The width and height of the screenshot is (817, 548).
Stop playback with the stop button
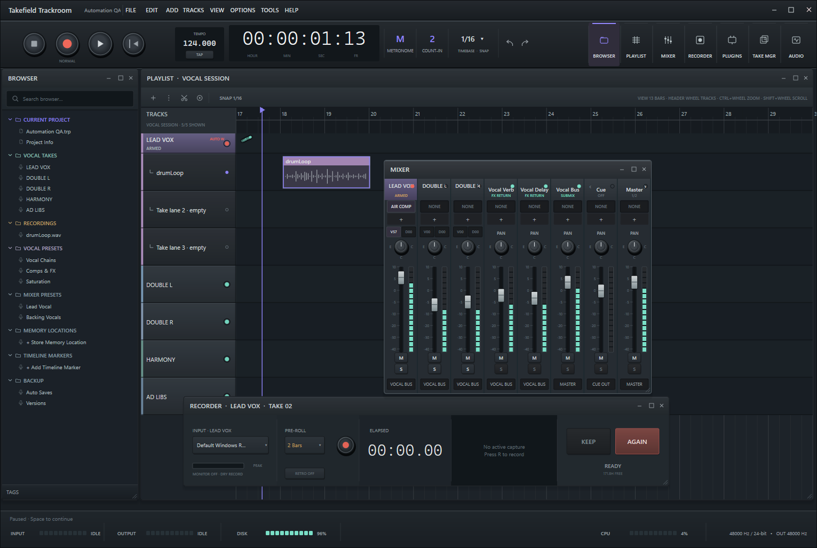(34, 44)
